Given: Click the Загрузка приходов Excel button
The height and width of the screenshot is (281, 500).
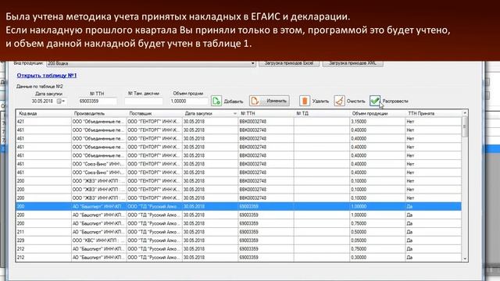Looking at the screenshot, I should (x=289, y=63).
